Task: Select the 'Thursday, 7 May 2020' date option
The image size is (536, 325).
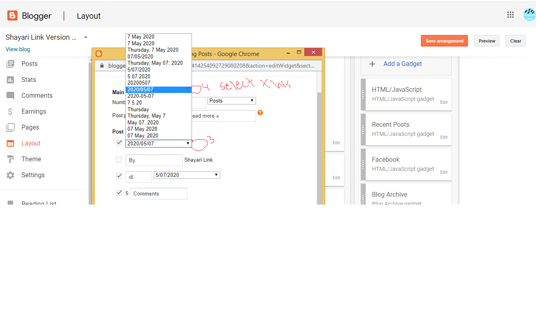Action: coord(153,50)
